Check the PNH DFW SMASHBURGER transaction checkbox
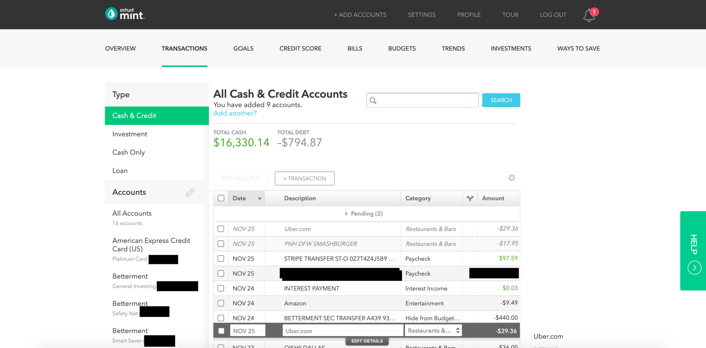 (x=221, y=244)
